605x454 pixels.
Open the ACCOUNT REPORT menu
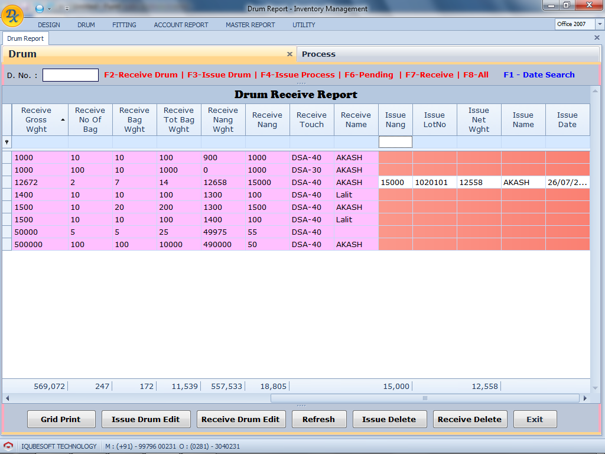(x=181, y=25)
